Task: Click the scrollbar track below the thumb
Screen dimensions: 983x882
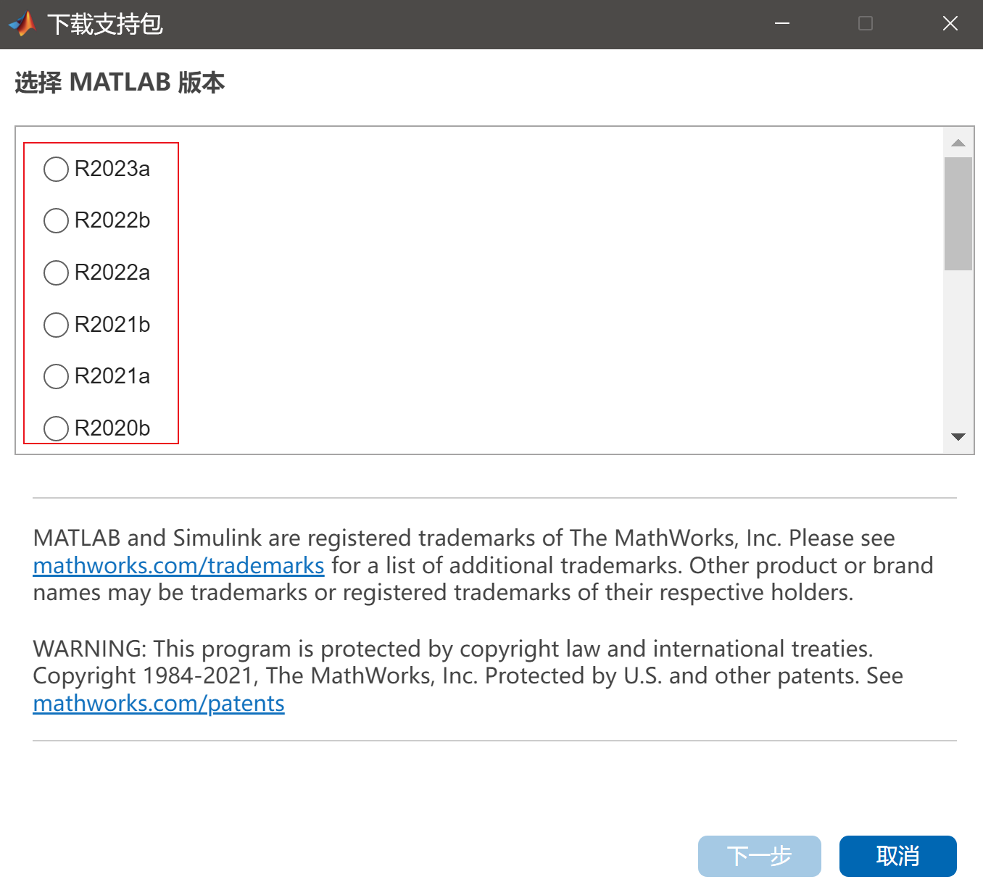Action: (958, 346)
